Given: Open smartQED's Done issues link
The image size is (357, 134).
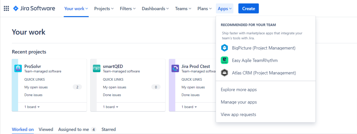Looking at the screenshot, I should pyautogui.click(x=112, y=95).
